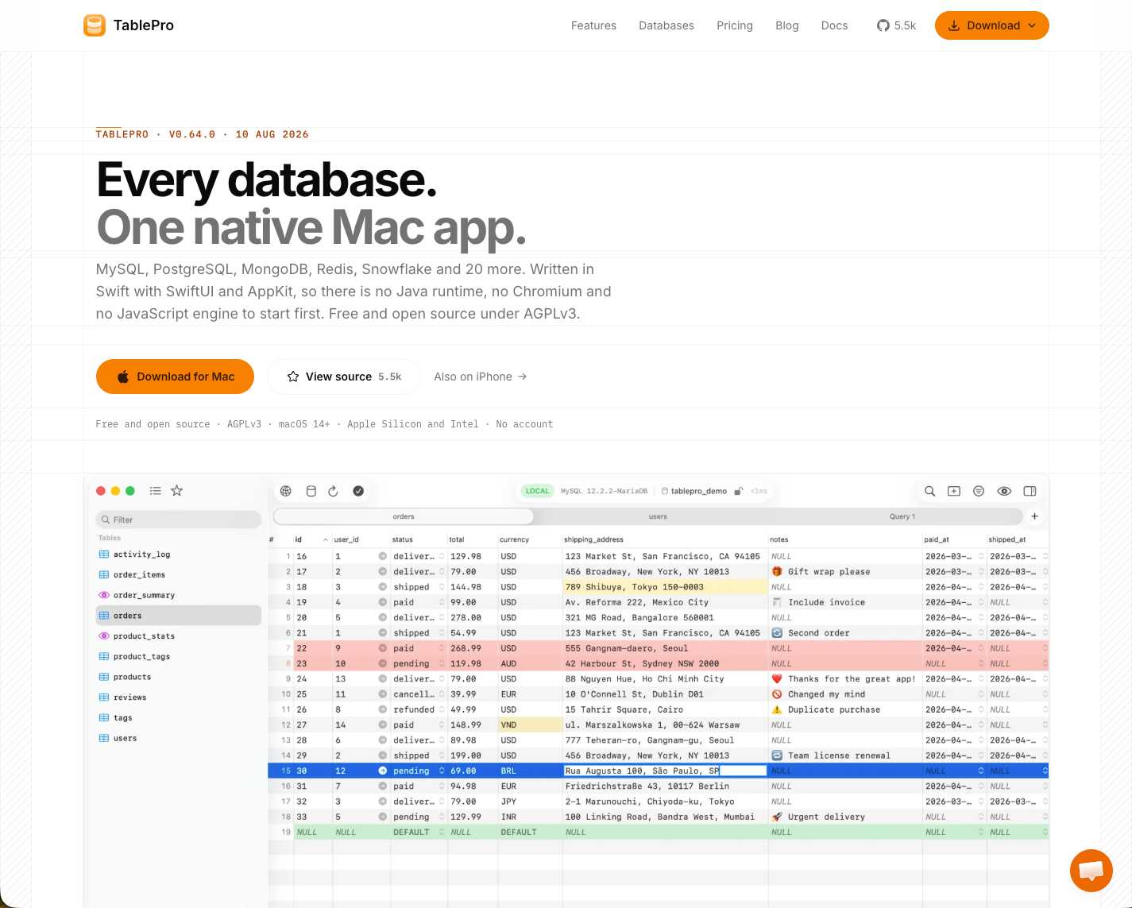
Task: Click the TablePro logo icon
Action: [95, 25]
